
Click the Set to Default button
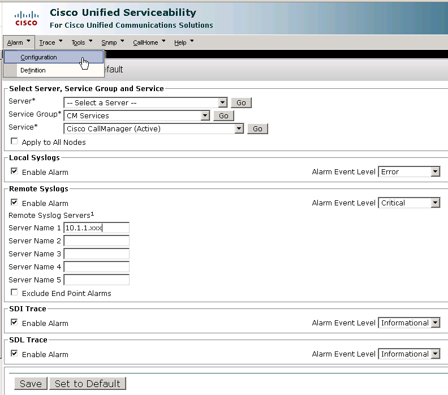[x=88, y=384]
